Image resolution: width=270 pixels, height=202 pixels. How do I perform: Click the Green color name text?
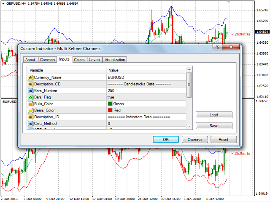coord(119,104)
